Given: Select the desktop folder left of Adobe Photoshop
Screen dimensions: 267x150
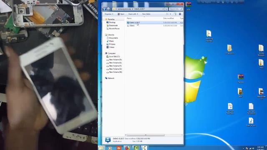Looking at the screenshot, I should [x=230, y=49].
